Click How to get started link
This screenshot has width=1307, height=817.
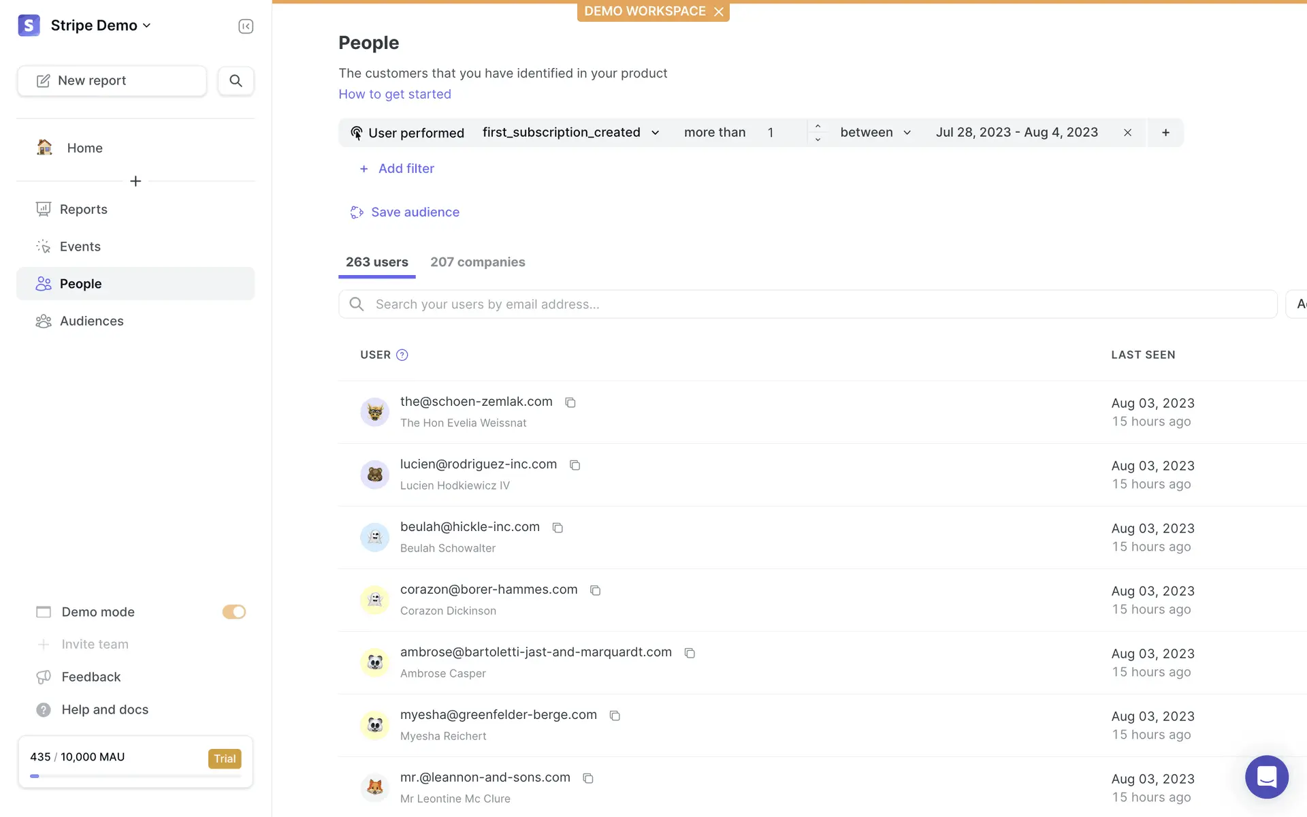pyautogui.click(x=395, y=94)
